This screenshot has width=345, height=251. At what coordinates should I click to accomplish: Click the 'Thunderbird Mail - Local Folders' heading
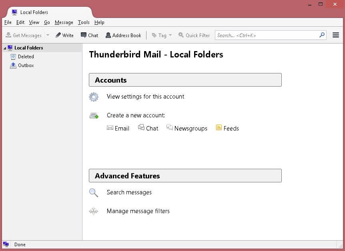point(156,54)
